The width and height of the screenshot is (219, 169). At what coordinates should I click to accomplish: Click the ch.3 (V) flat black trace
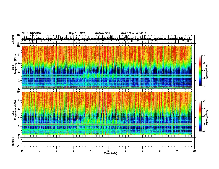pyautogui.click(x=106, y=141)
